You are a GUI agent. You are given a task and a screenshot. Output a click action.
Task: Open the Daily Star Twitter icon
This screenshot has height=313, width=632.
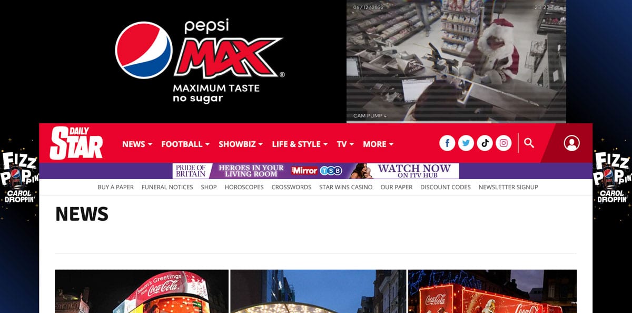coord(466,143)
